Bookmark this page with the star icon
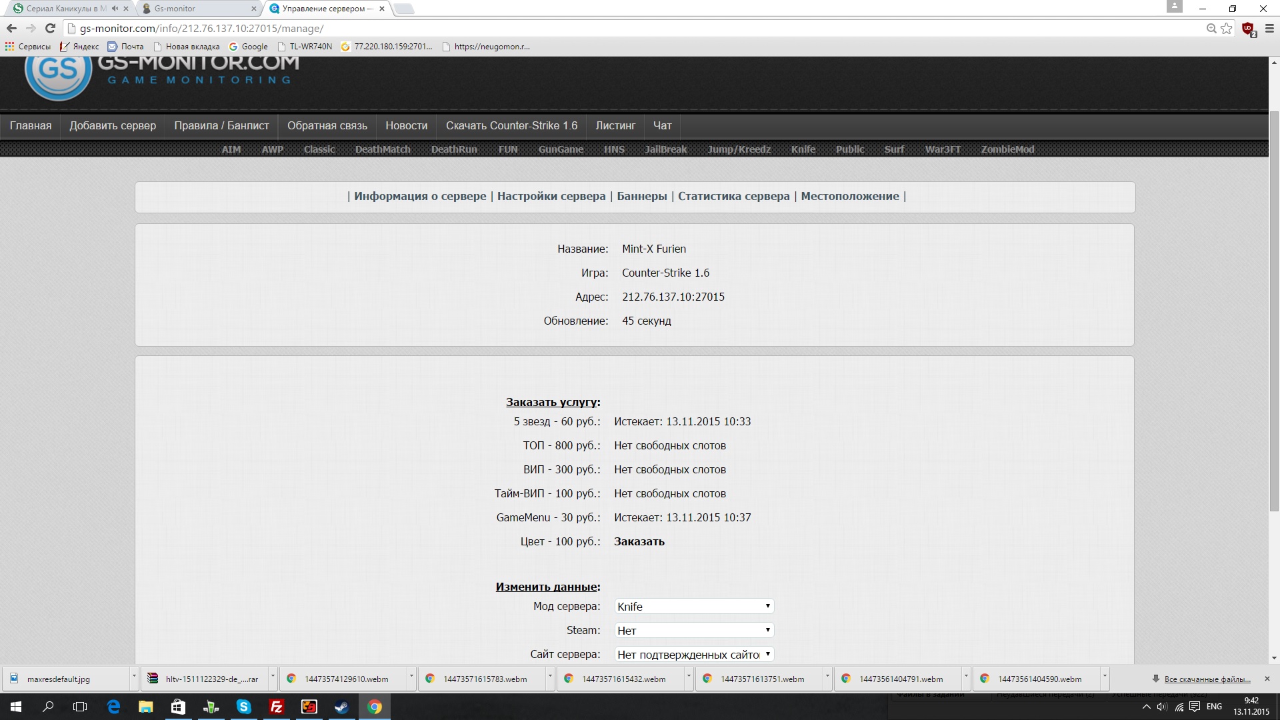Viewport: 1280px width, 720px height. point(1227,28)
